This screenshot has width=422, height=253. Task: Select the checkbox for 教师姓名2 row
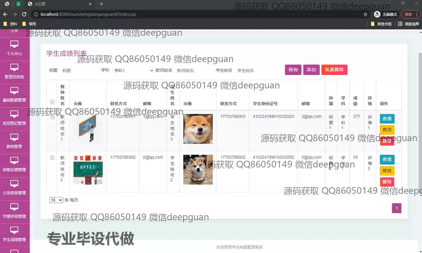(52, 158)
